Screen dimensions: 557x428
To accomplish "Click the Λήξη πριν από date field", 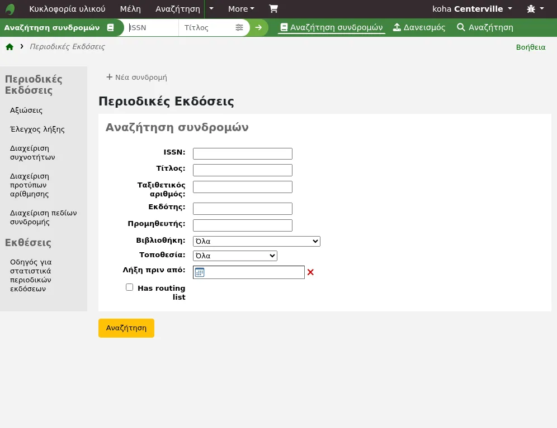I will pos(249,272).
